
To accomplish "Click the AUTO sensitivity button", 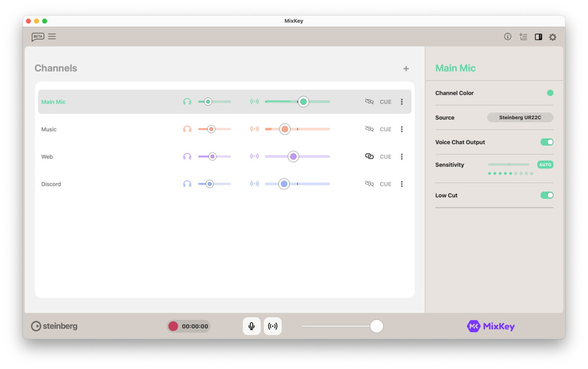I will pyautogui.click(x=545, y=165).
